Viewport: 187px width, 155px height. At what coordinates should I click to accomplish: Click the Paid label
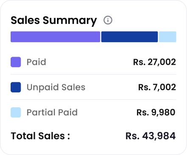(x=36, y=62)
